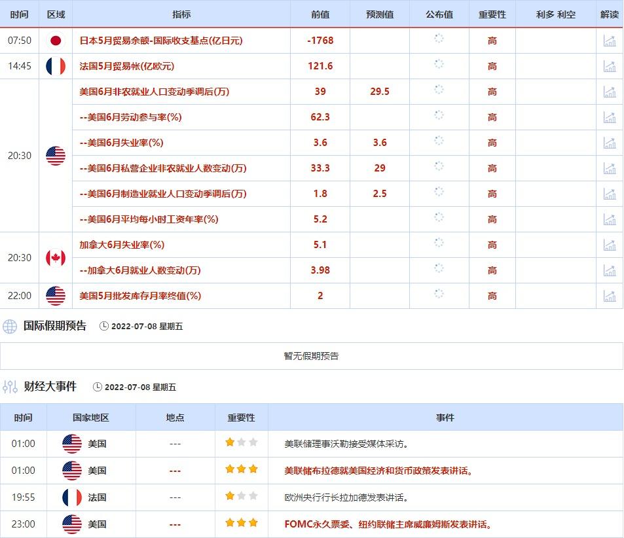Open chart icon for 平均每小时工资年率 row
This screenshot has width=624, height=538.
(610, 219)
